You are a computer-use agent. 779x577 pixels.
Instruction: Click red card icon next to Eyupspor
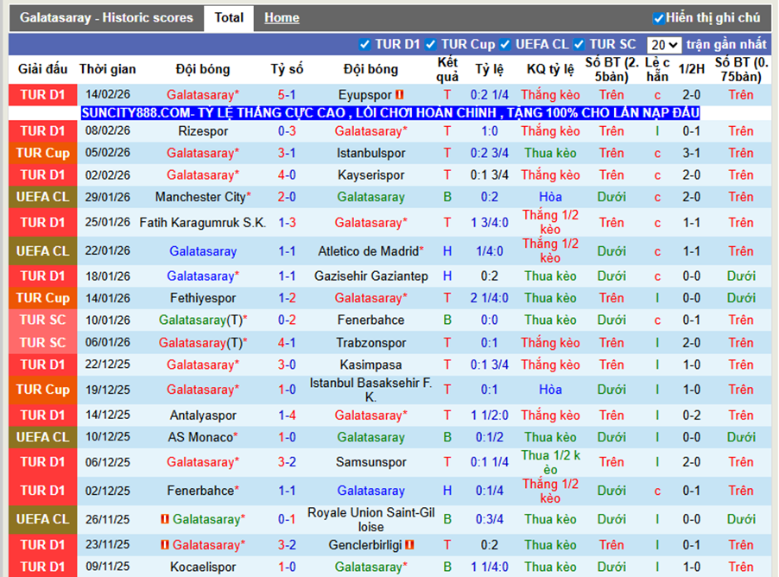tap(400, 94)
